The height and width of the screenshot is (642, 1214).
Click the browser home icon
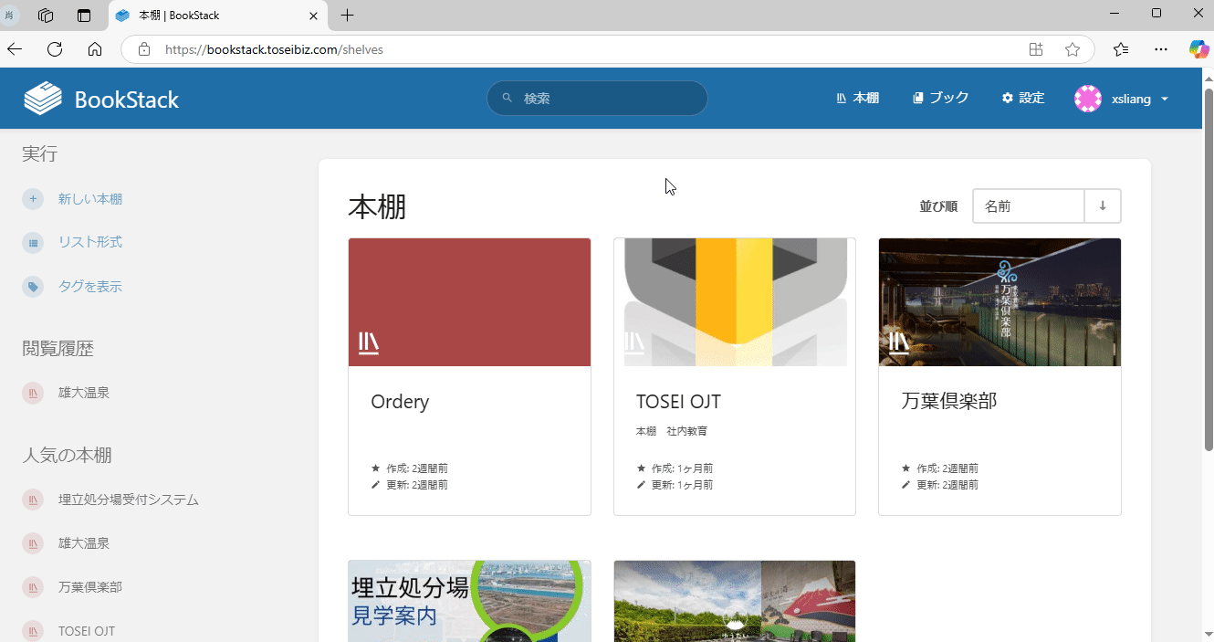click(x=95, y=49)
